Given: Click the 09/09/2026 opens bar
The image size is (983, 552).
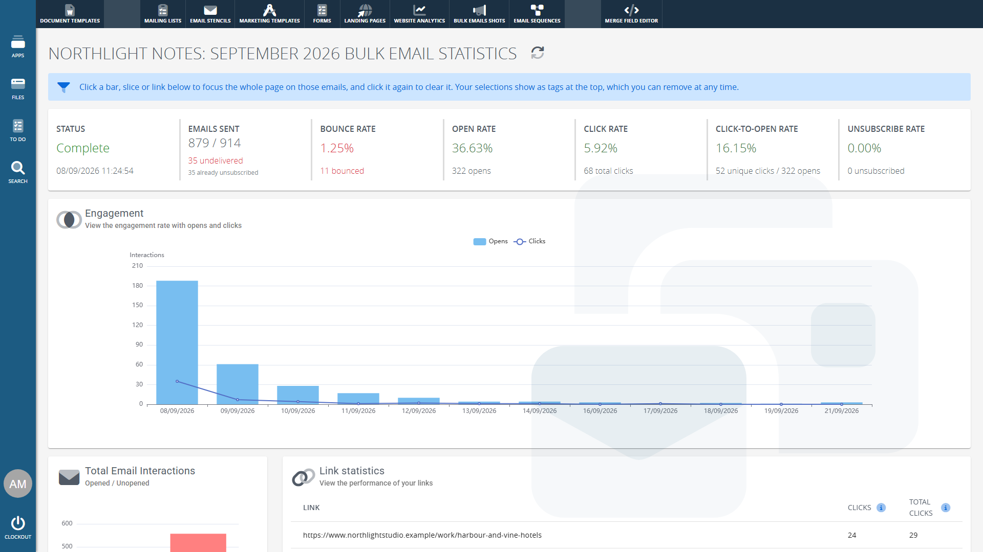Looking at the screenshot, I should (x=238, y=384).
